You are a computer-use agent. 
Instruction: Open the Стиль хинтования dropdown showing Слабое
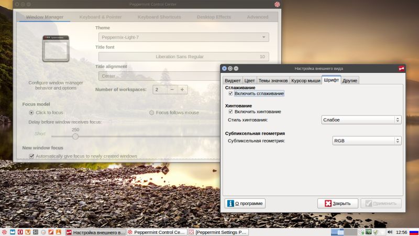pyautogui.click(x=361, y=120)
